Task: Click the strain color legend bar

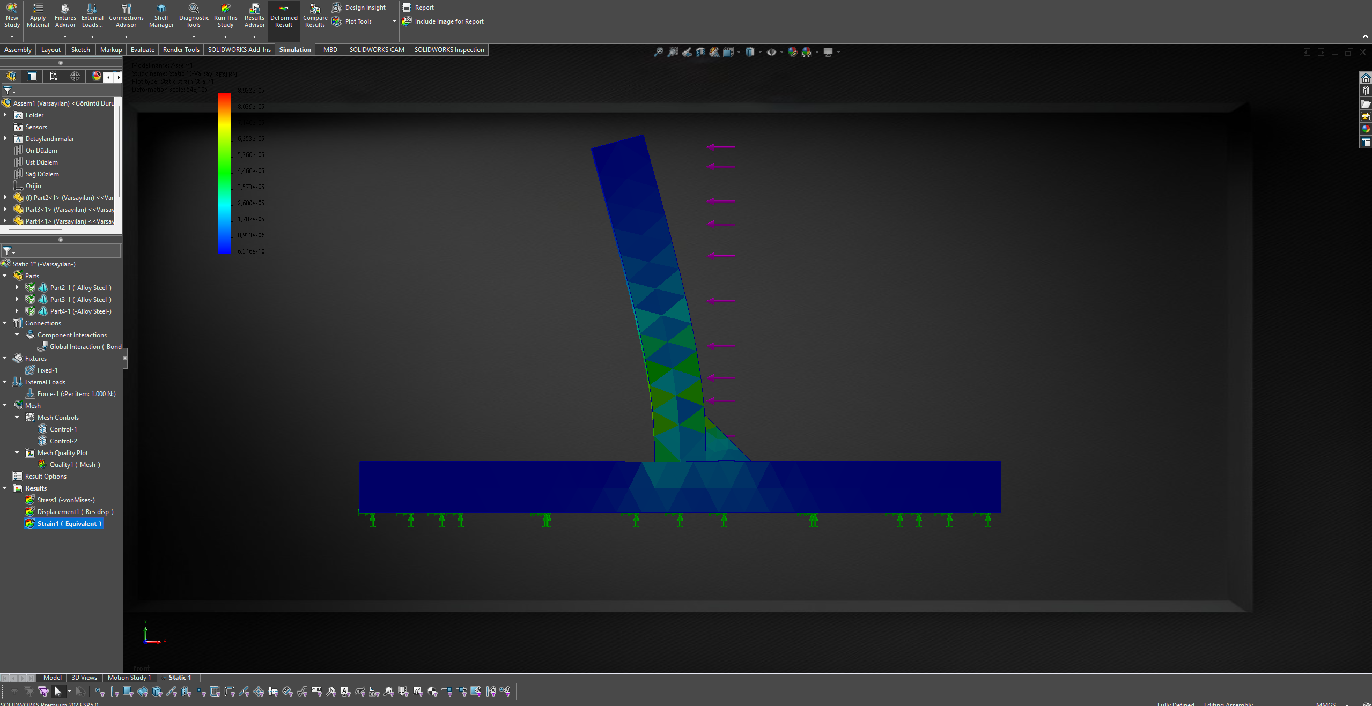Action: 225,173
